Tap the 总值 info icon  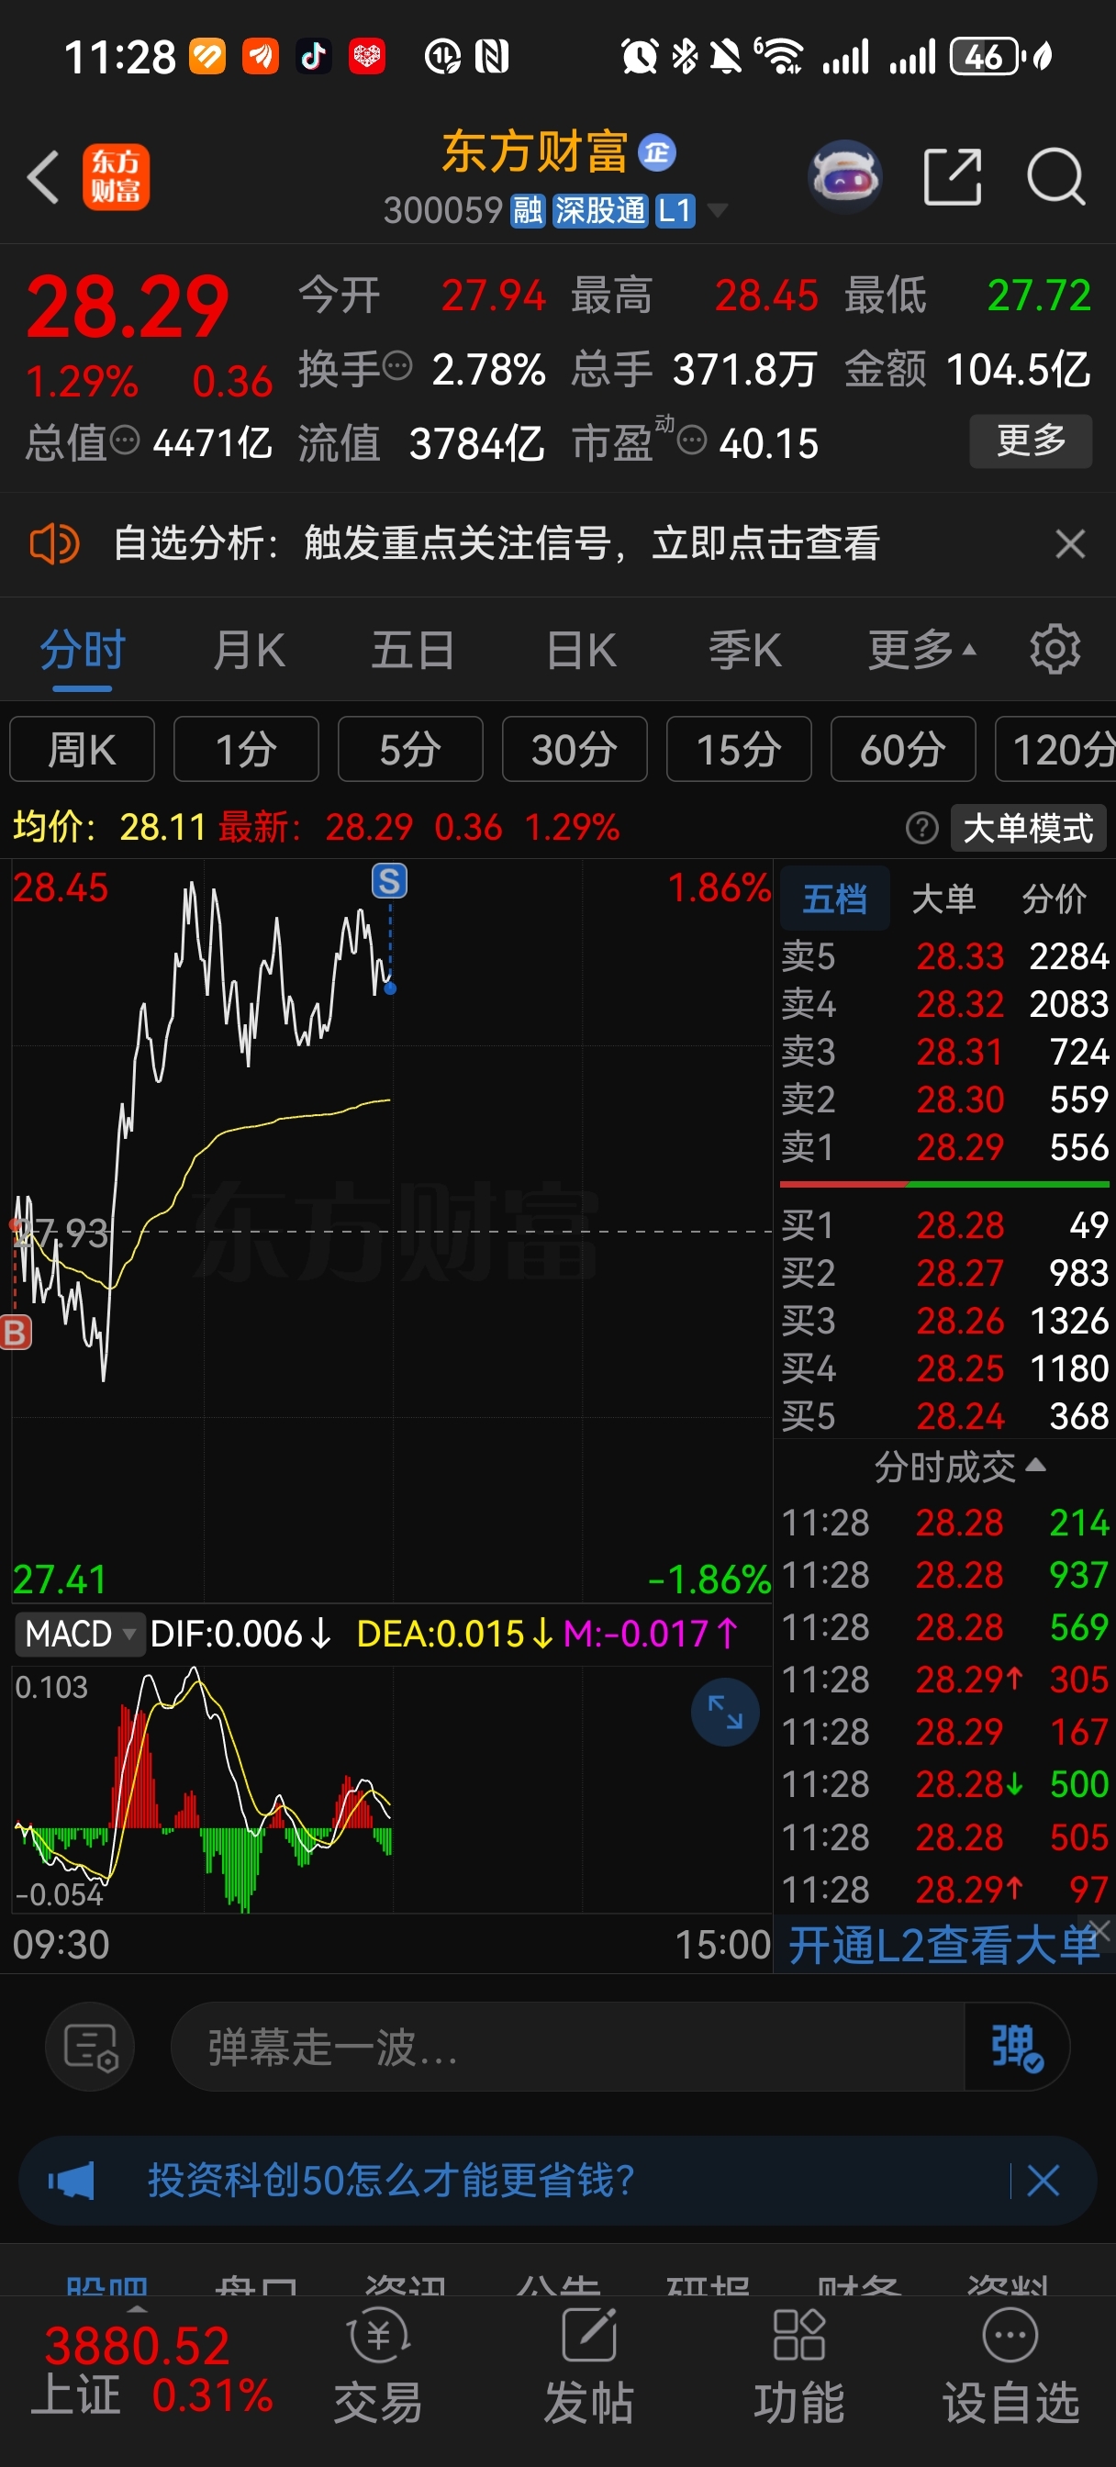125,441
